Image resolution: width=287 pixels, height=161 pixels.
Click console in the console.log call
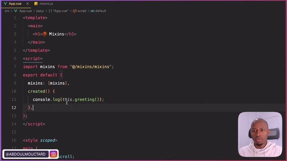tap(41, 99)
